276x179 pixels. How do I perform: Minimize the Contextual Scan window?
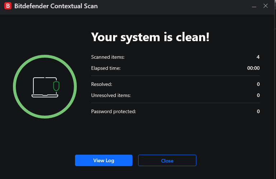click(253, 6)
